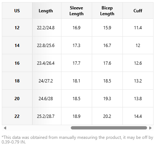
Task: Select the US size 22 row label
Action: (x=17, y=116)
